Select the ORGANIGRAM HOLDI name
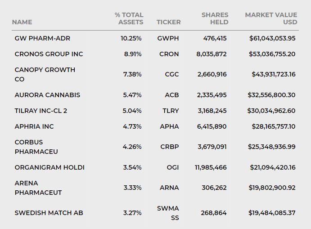This screenshot has width=311, height=229. tap(50, 167)
